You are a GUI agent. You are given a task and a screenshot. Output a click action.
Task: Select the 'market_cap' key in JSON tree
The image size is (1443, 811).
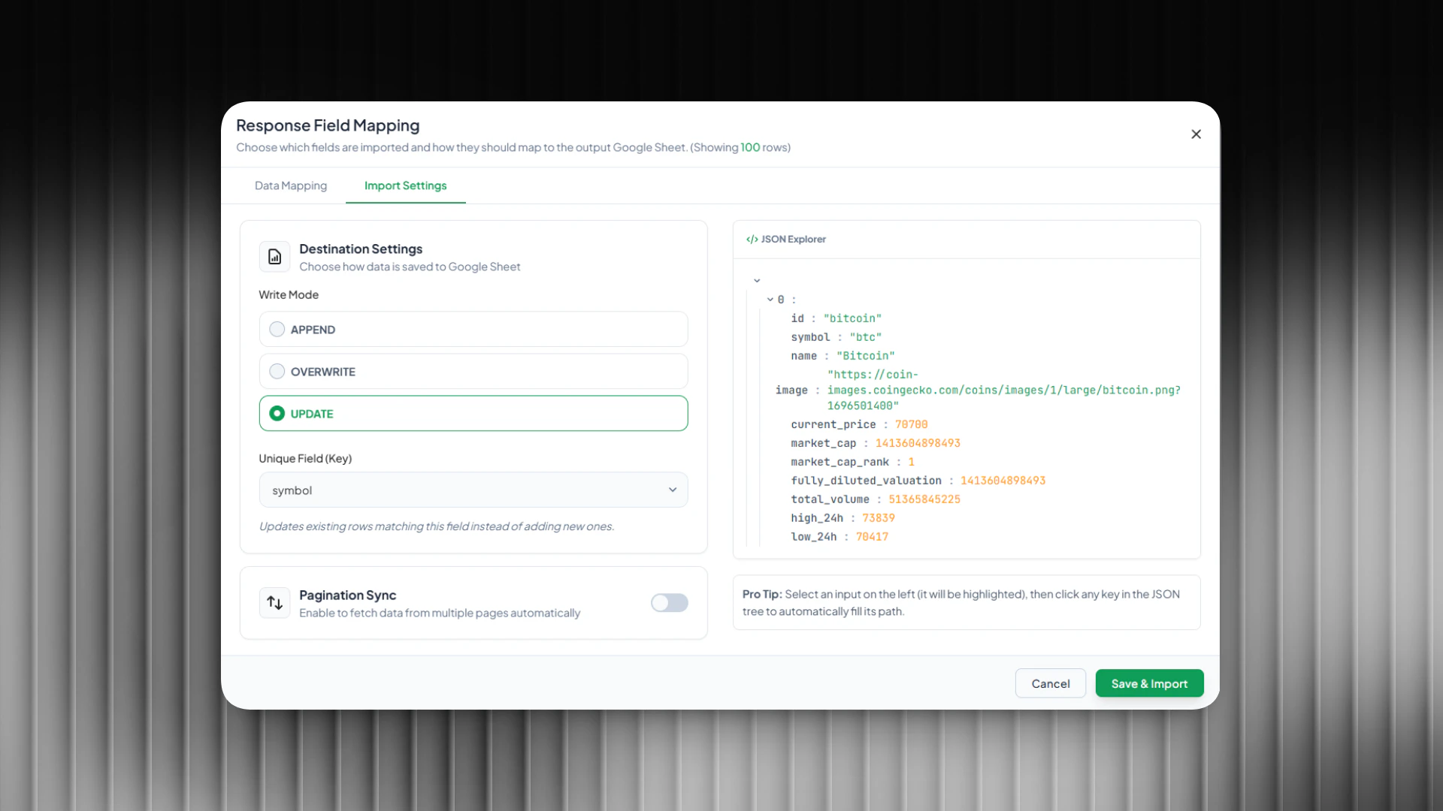[x=824, y=443]
